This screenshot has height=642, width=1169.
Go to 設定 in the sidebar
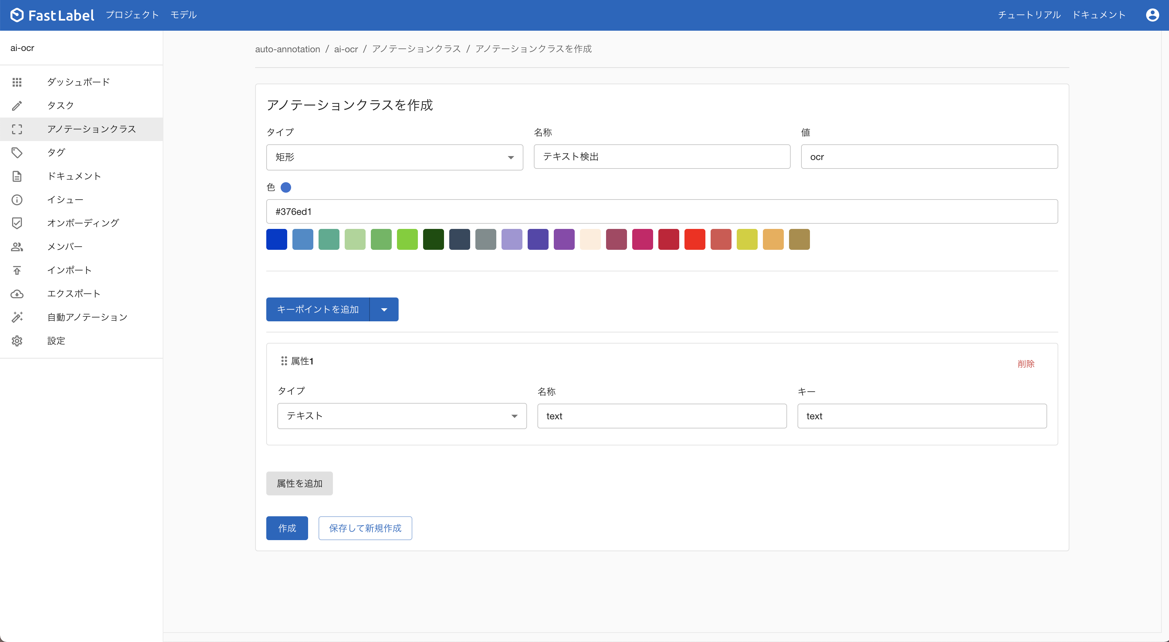tap(82, 341)
